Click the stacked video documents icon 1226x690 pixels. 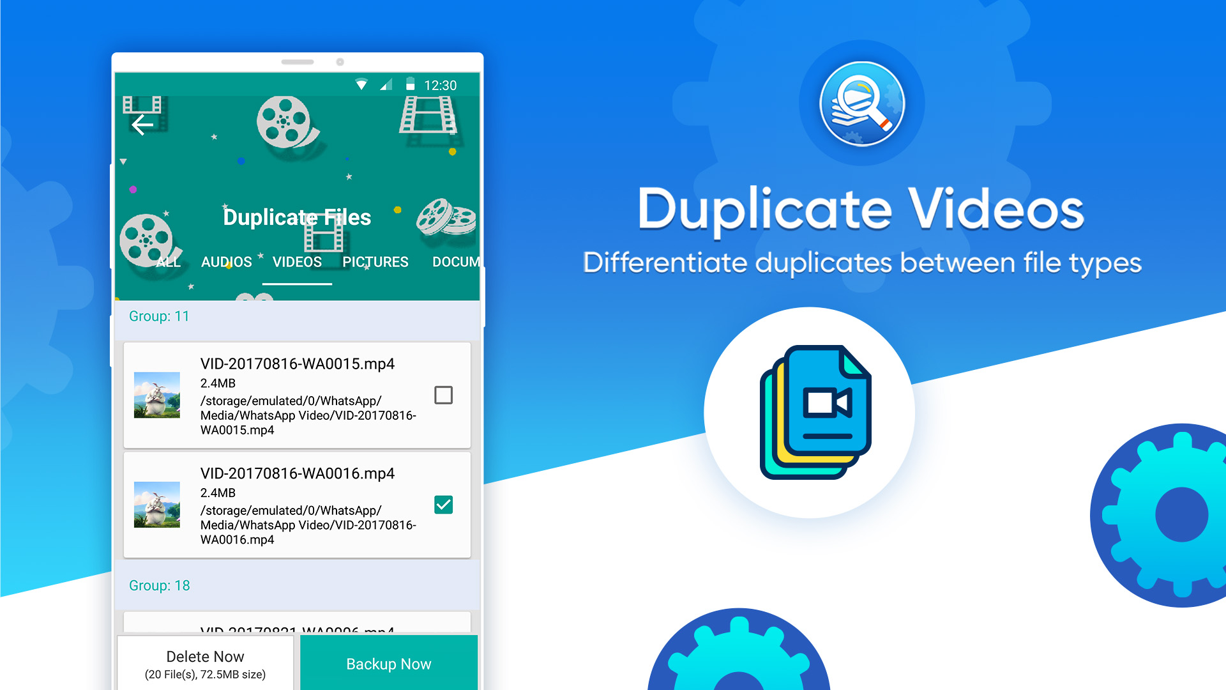coord(815,412)
